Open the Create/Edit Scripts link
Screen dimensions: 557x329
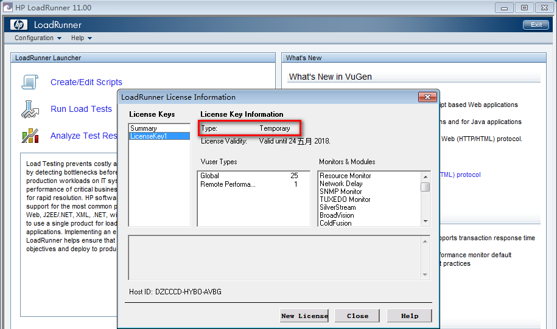(x=86, y=82)
